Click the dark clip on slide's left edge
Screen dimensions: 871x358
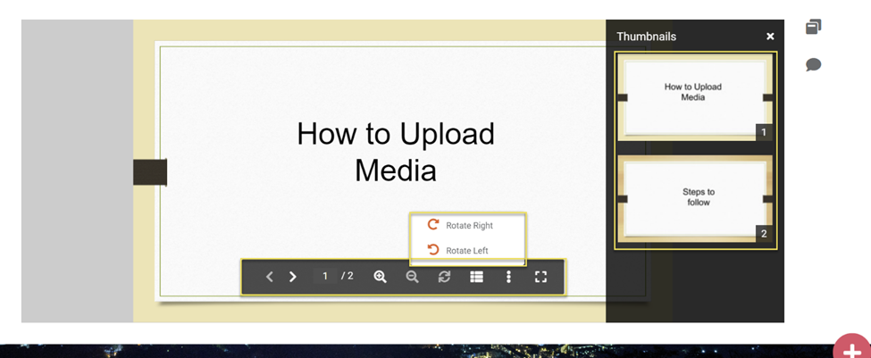click(150, 172)
